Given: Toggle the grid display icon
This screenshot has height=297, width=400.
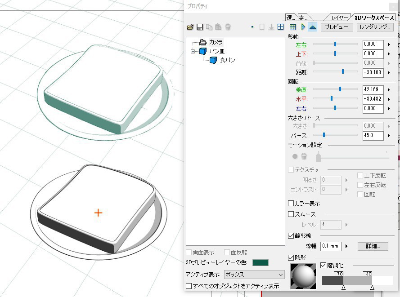Looking at the screenshot, I should pos(292,27).
